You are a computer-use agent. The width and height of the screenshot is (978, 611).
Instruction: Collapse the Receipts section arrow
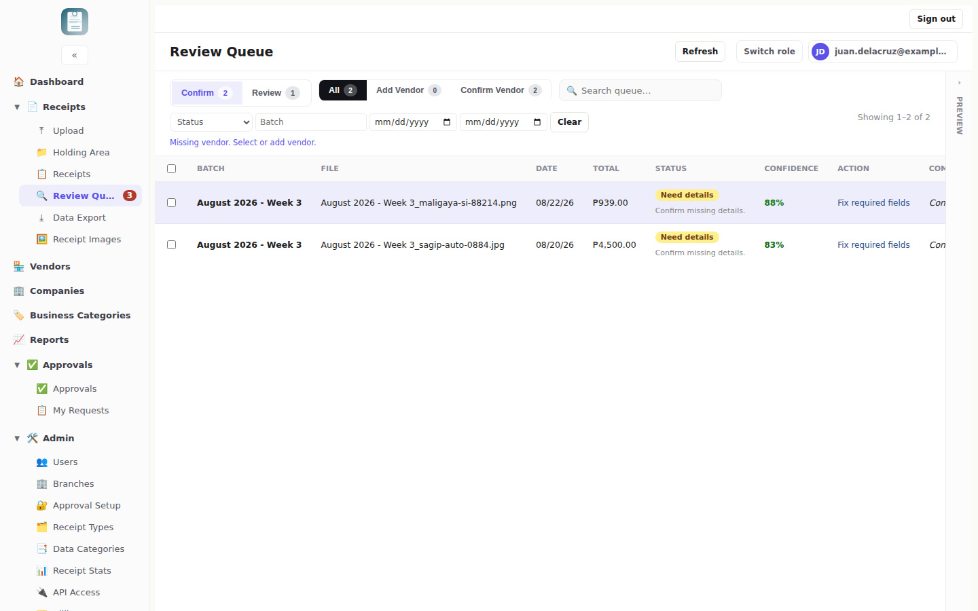click(17, 107)
